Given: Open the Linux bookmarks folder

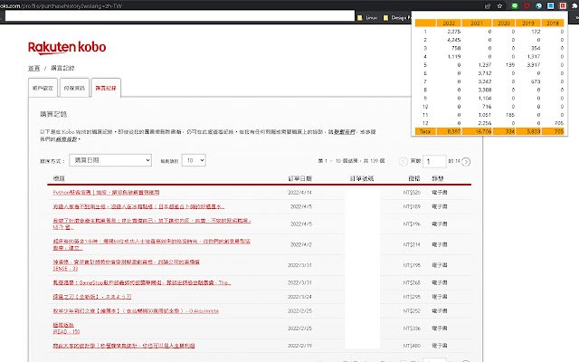Looking at the screenshot, I should coord(367,17).
